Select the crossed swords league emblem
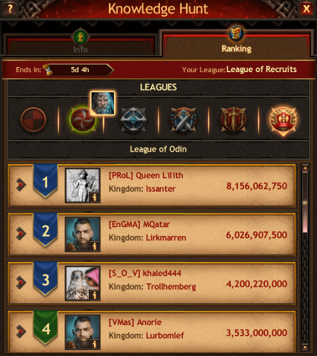The height and width of the screenshot is (356, 317). pos(183,120)
